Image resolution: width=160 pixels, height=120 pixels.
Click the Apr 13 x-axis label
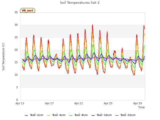[x=20, y=103]
